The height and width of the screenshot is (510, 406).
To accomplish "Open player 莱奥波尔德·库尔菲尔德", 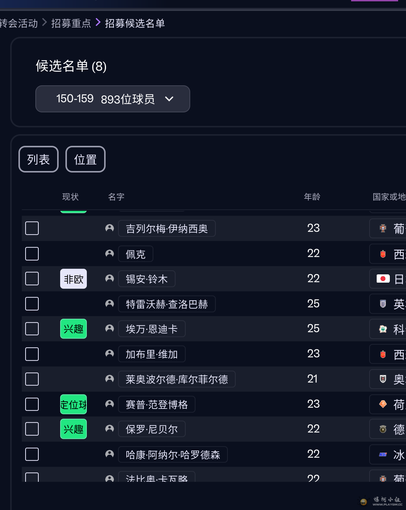I will pos(177,379).
